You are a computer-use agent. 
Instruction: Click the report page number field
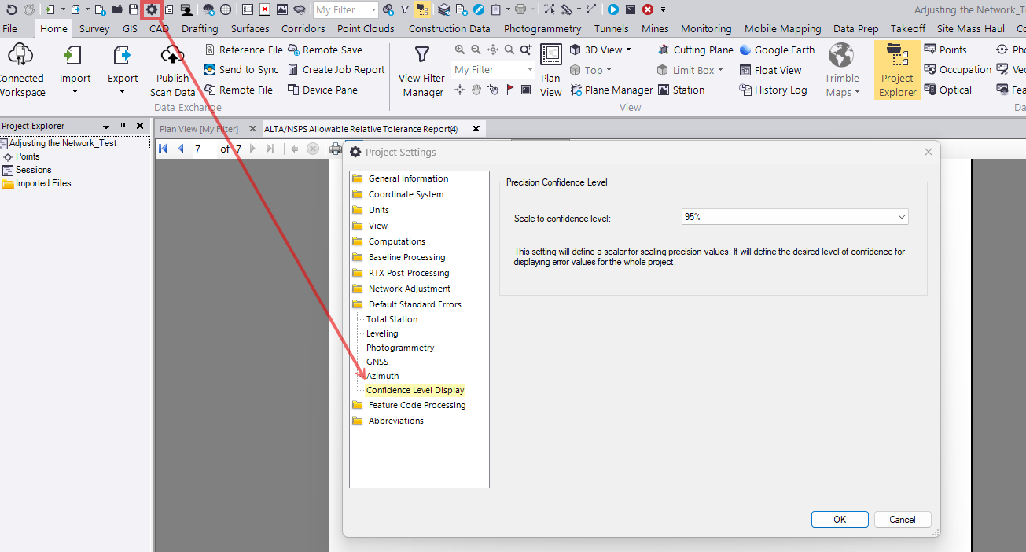[204, 149]
